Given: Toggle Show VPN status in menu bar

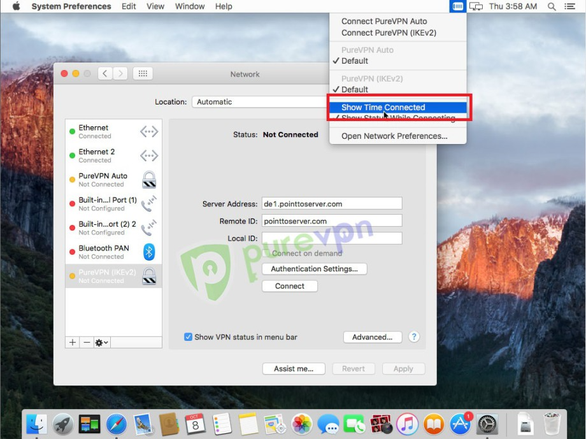Looking at the screenshot, I should [188, 337].
